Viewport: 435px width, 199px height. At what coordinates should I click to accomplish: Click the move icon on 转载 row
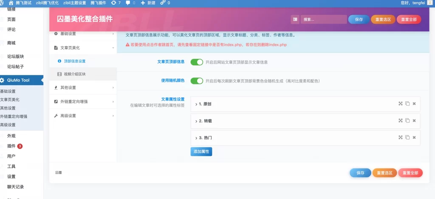coord(401,121)
